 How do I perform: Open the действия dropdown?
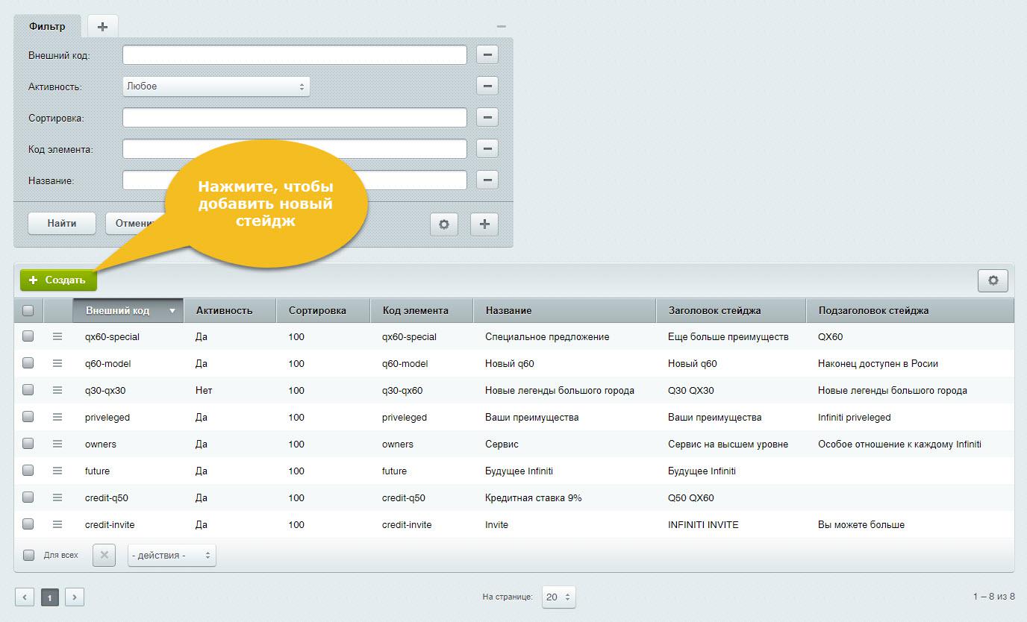(x=172, y=555)
